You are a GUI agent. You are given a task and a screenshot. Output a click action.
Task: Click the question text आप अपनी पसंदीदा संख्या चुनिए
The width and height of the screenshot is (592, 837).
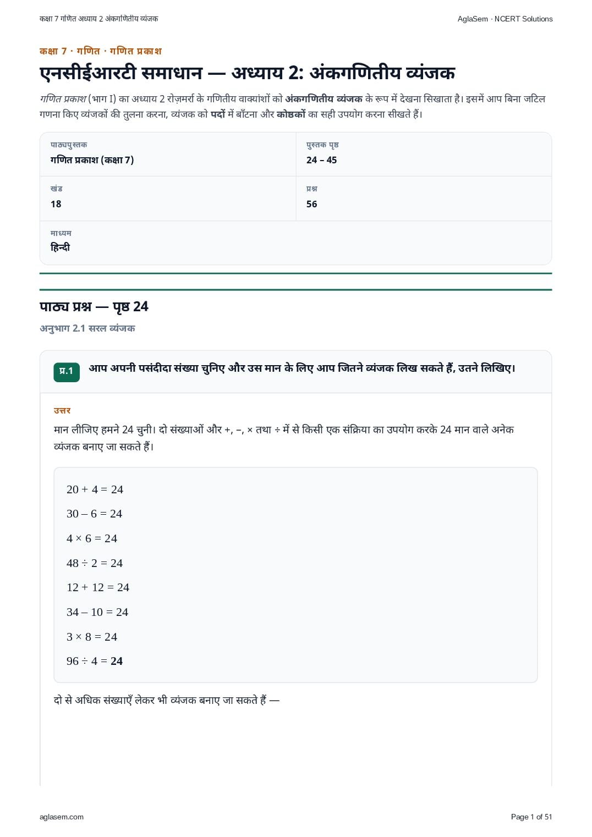click(157, 368)
